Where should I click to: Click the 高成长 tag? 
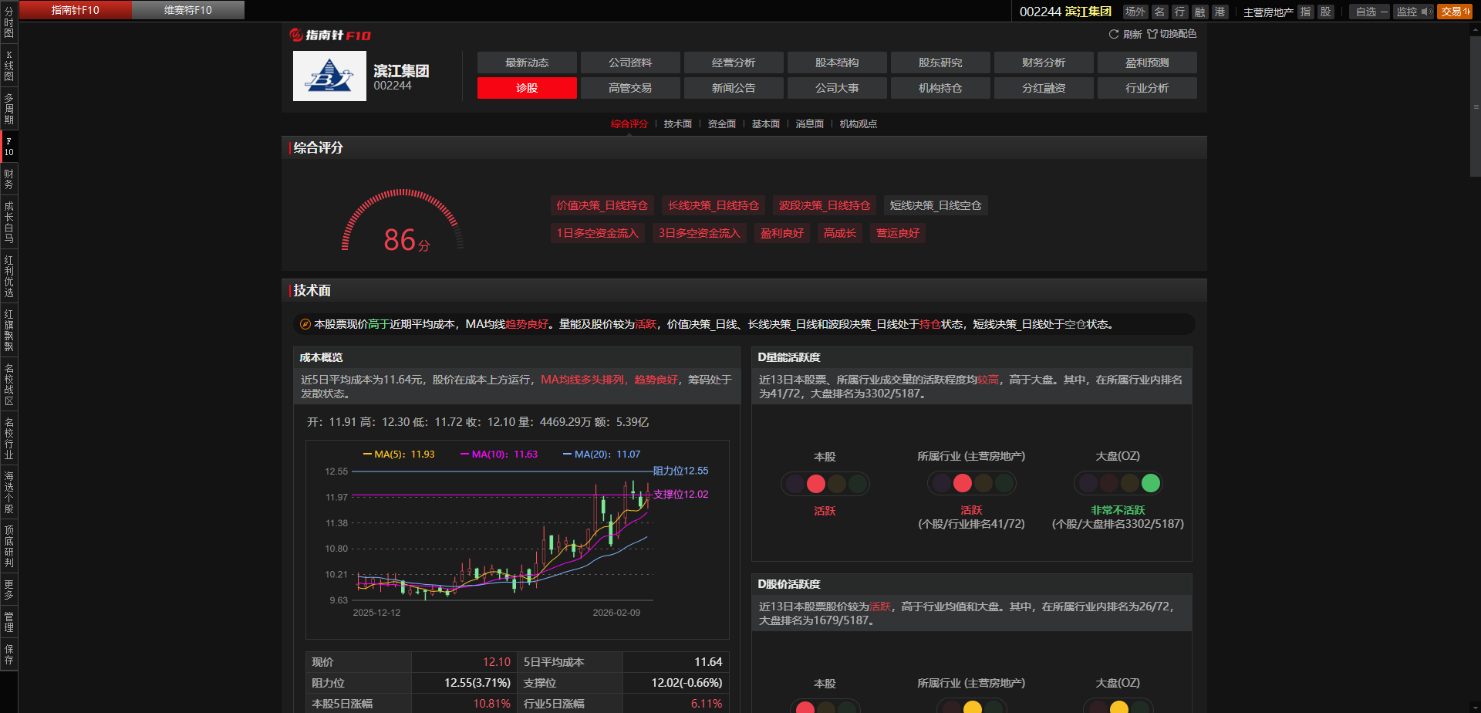(840, 233)
